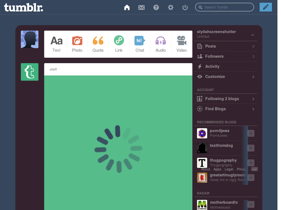281x210 pixels.
Task: Create a new Photo post
Action: pos(77,44)
